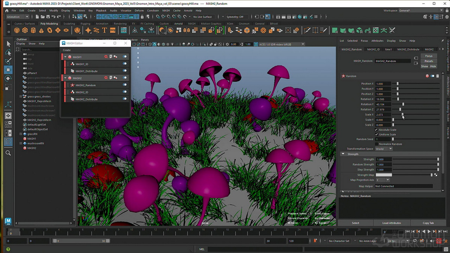450x253 pixels.
Task: Activate the Paint Selection tool
Action: coord(8,61)
